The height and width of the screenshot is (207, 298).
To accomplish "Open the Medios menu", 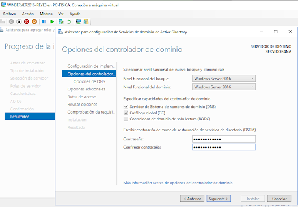I will pos(46,14).
